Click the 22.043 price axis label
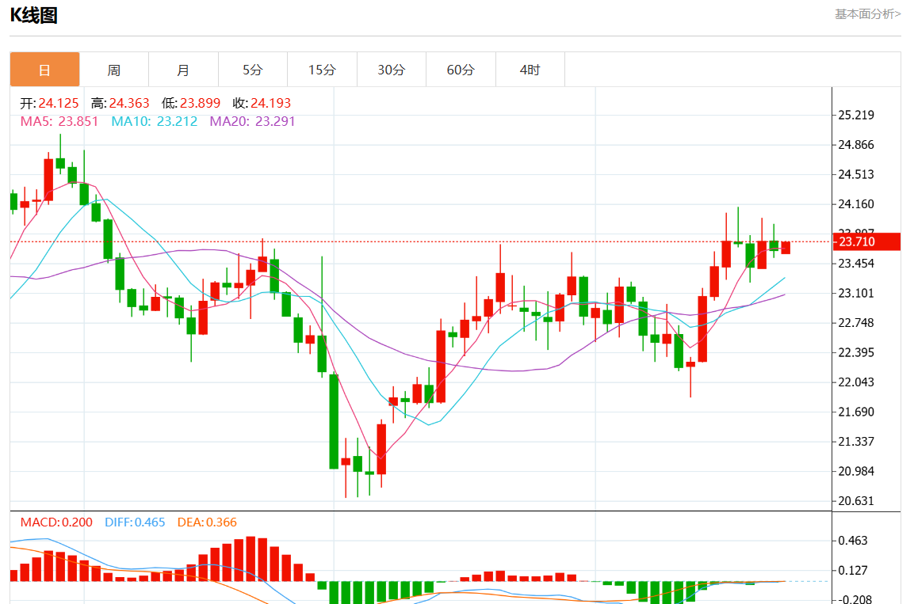Viewport: 914px width, 604px height. [x=855, y=382]
